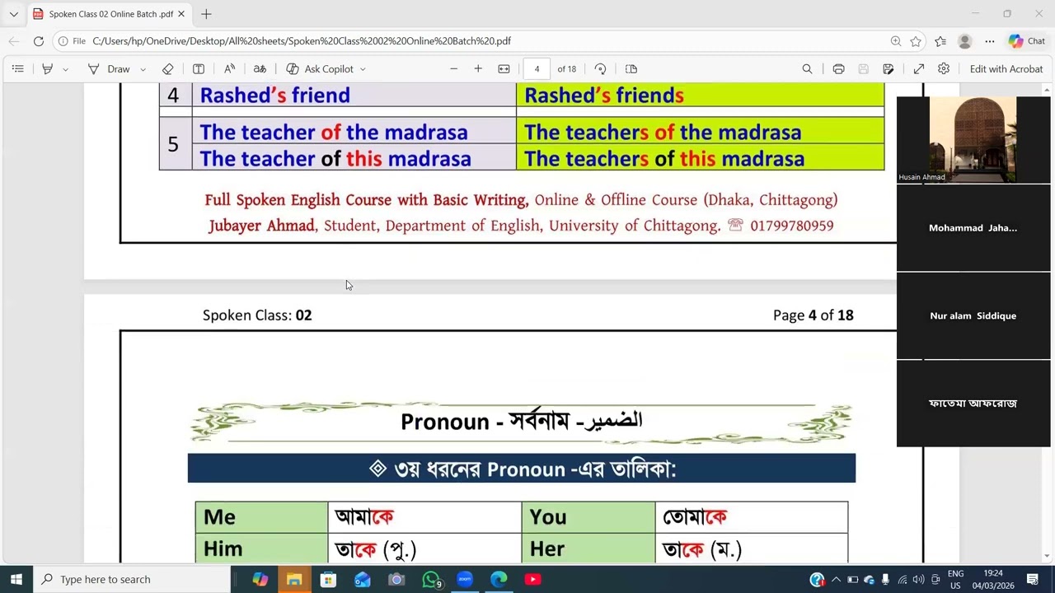Open Edge Settings and more menu

click(989, 41)
